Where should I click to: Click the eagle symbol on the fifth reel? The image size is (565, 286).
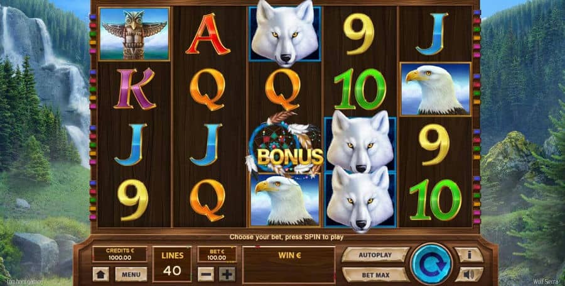pos(436,89)
